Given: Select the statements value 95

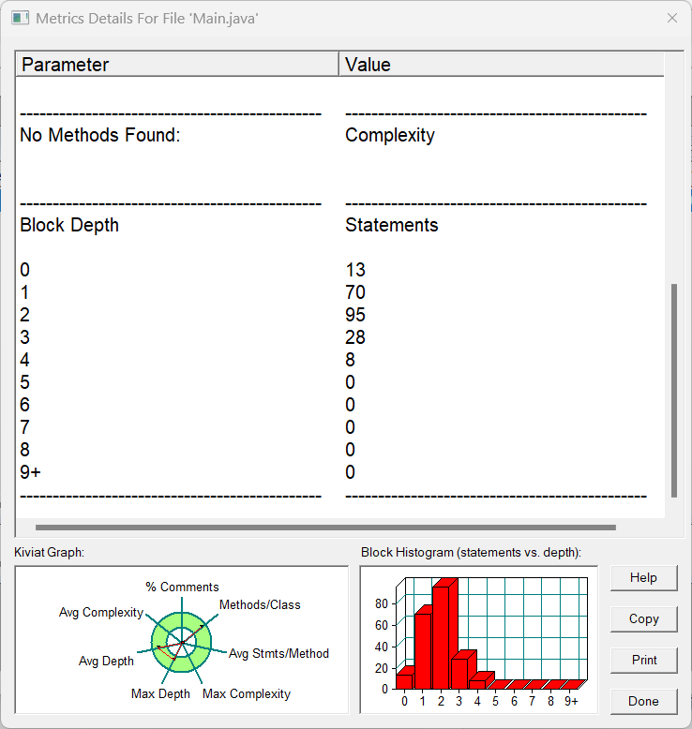Looking at the screenshot, I should tap(355, 315).
